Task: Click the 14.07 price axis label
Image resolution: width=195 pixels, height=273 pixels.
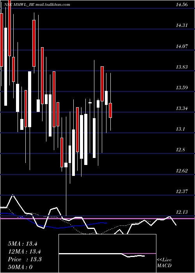Action: [182, 46]
